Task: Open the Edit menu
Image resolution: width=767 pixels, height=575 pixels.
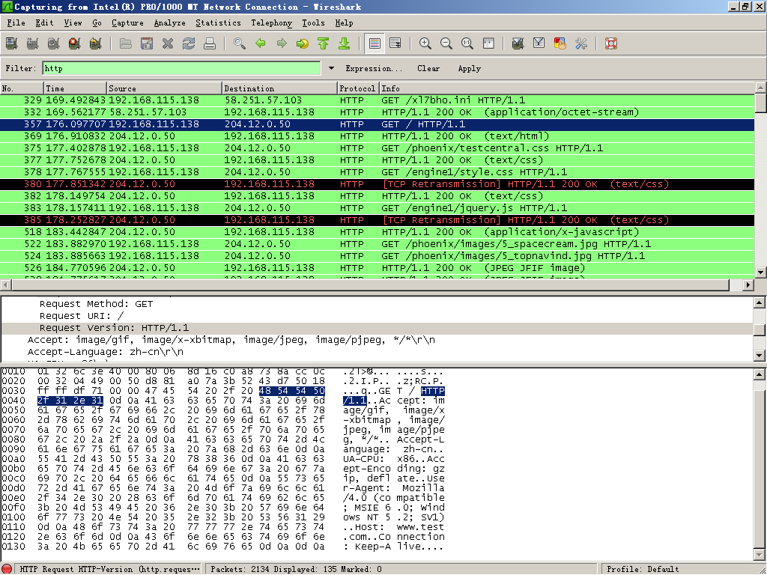Action: click(44, 23)
